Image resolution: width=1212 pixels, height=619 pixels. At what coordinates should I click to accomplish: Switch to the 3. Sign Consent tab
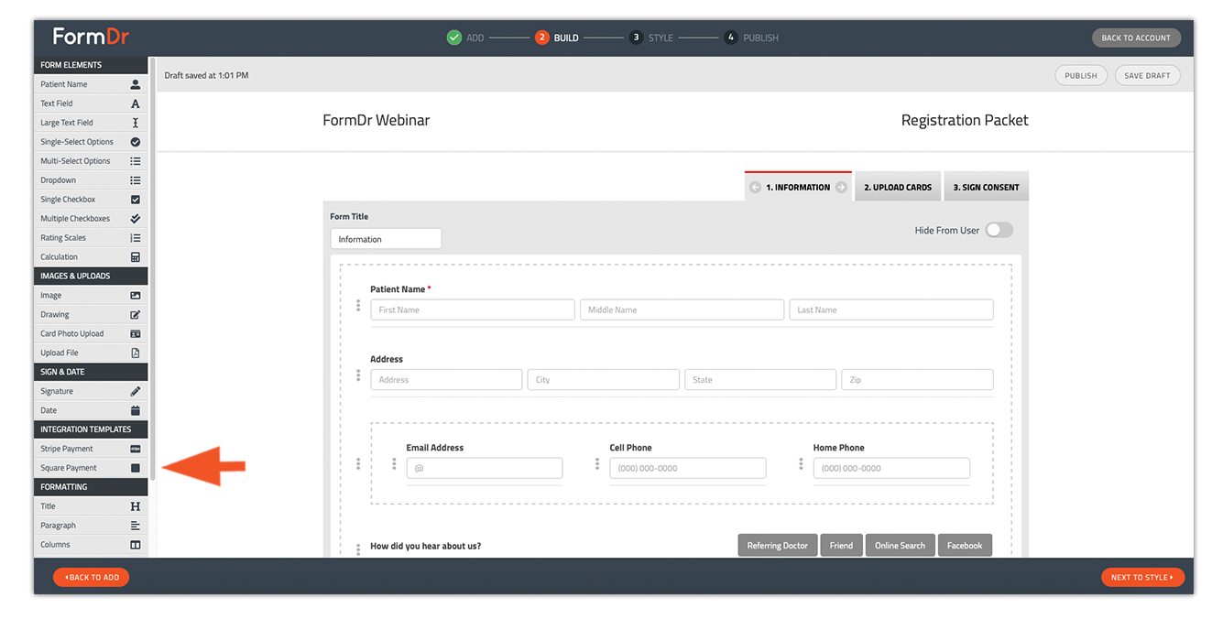click(986, 187)
